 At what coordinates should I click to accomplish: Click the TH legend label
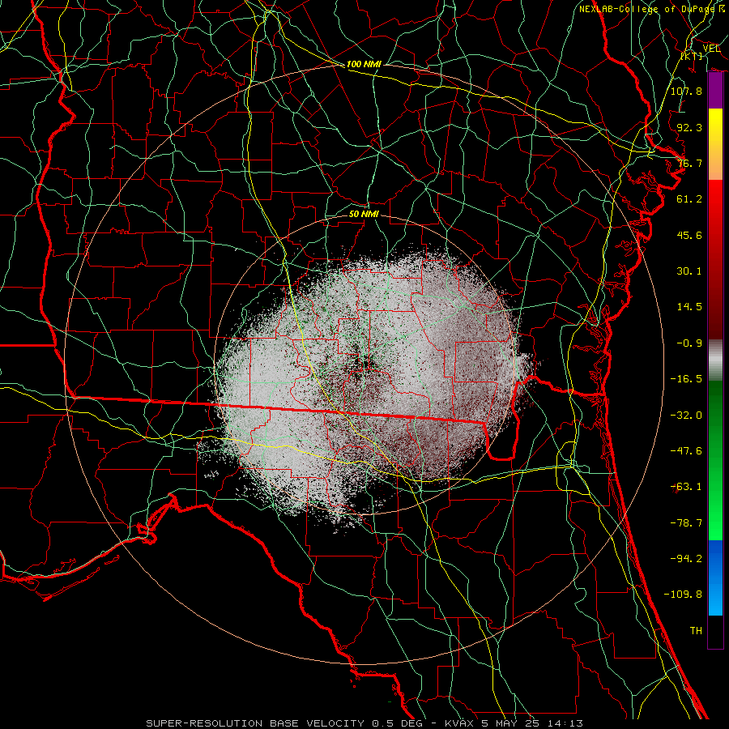point(696,631)
